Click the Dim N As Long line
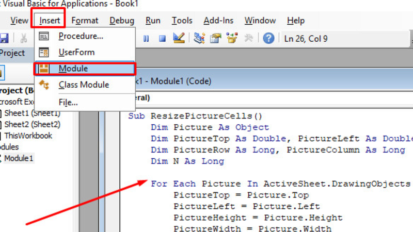 point(187,161)
